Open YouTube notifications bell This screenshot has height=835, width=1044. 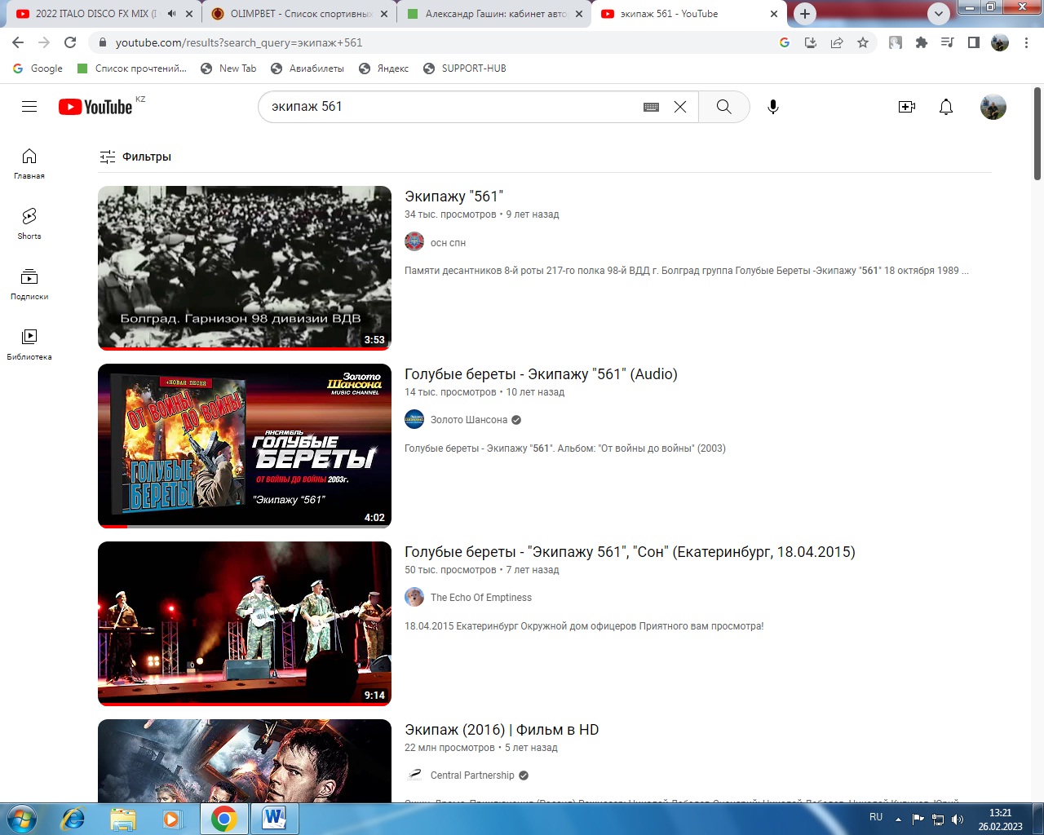[x=946, y=107]
